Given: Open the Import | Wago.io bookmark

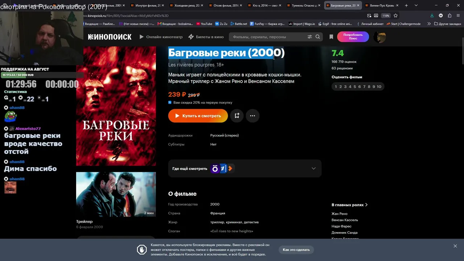Looking at the screenshot, I should [302, 24].
